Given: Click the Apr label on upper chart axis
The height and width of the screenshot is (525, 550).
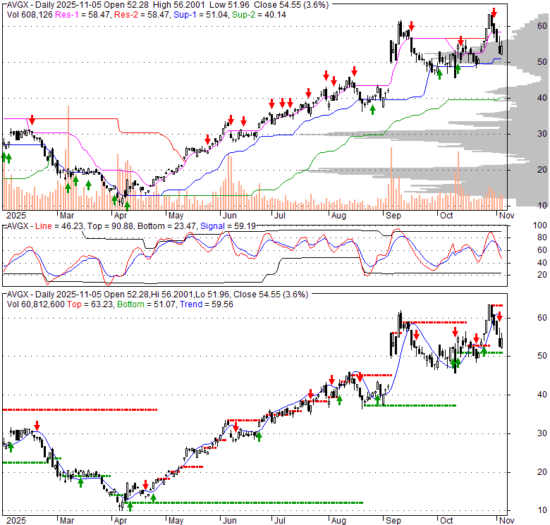Looking at the screenshot, I should 121,215.
